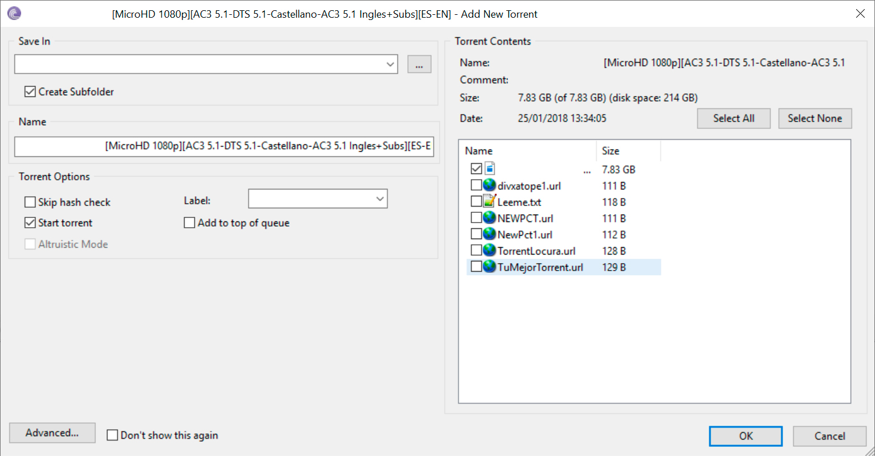
Task: Click the 128 B size cell
Action: pyautogui.click(x=614, y=251)
